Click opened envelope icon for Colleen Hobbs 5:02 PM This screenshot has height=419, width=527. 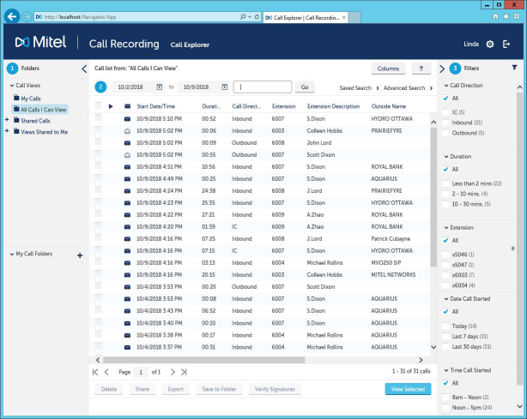[127, 131]
